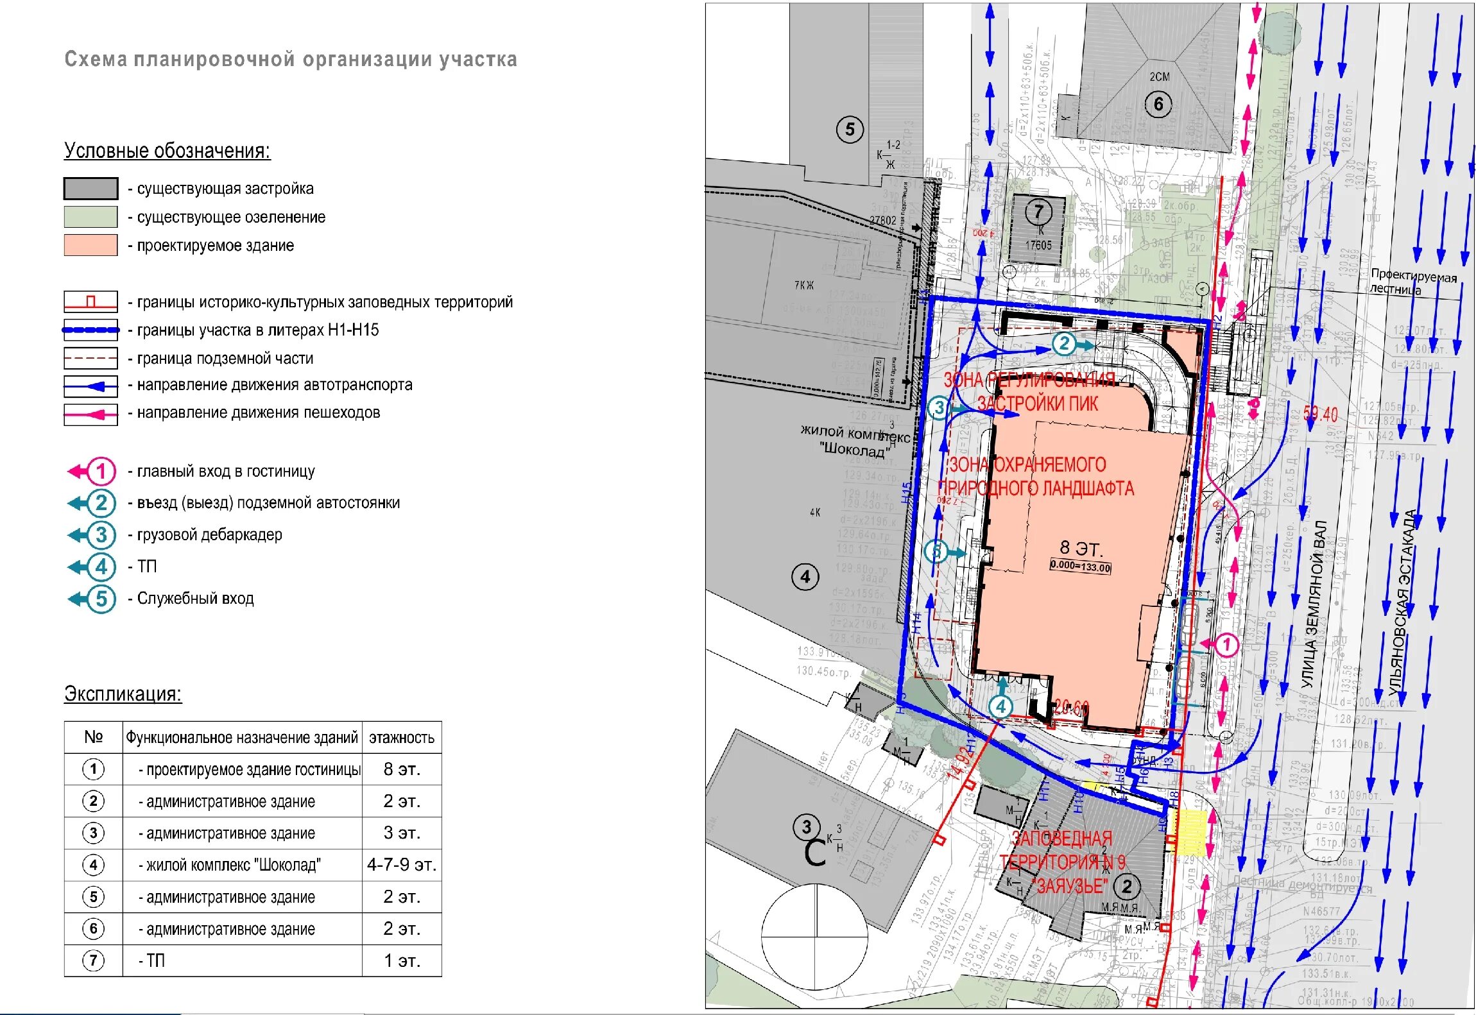The width and height of the screenshot is (1476, 1015).
Task: Click the cargo loading dock legend icon
Action: tap(100, 535)
